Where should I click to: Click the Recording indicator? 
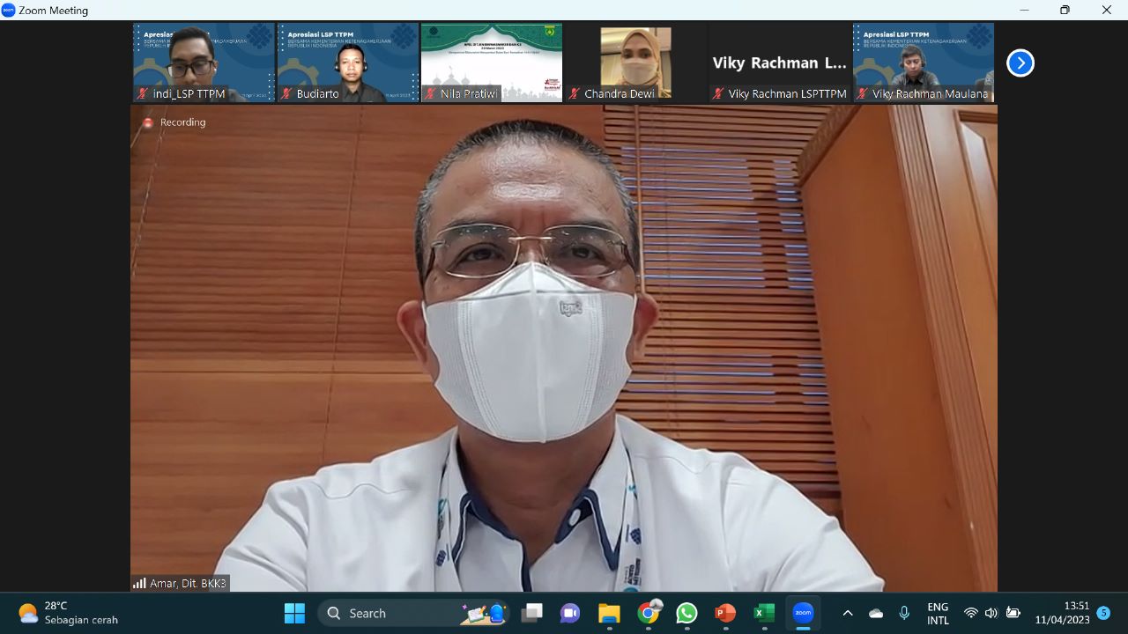[x=174, y=122]
